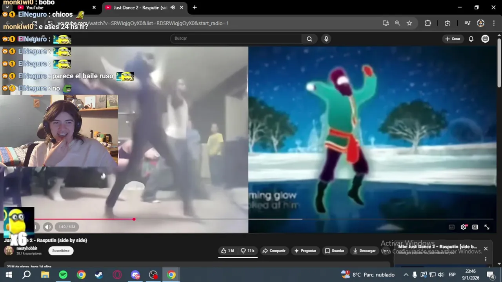This screenshot has height=282, width=502.
Task: Click the install app icon in address bar
Action: click(386, 23)
